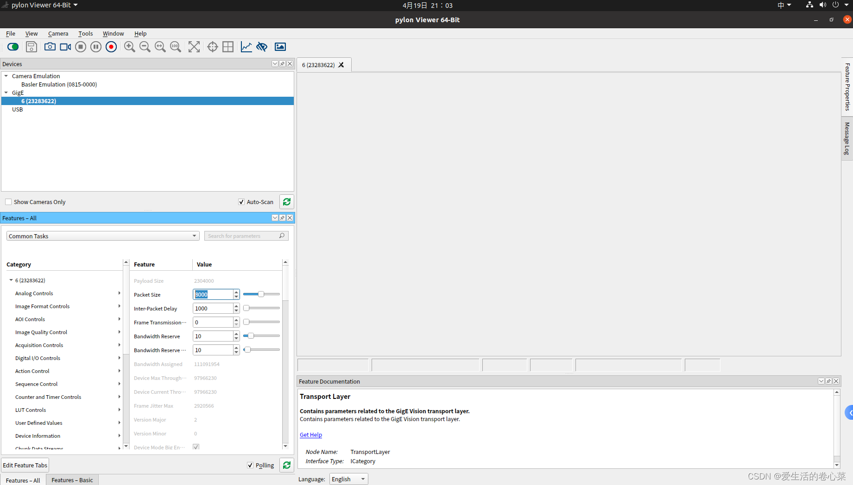
Task: Expand Acquisition Controls arrow
Action: click(119, 345)
